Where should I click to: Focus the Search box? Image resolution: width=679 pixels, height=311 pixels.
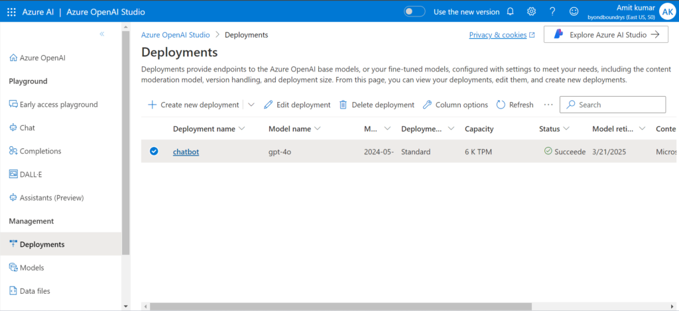(613, 105)
